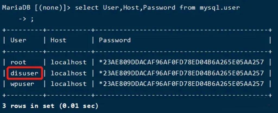This screenshot has height=113, width=278.
Task: Click localhost in the wpuser row
Action: coord(68,84)
